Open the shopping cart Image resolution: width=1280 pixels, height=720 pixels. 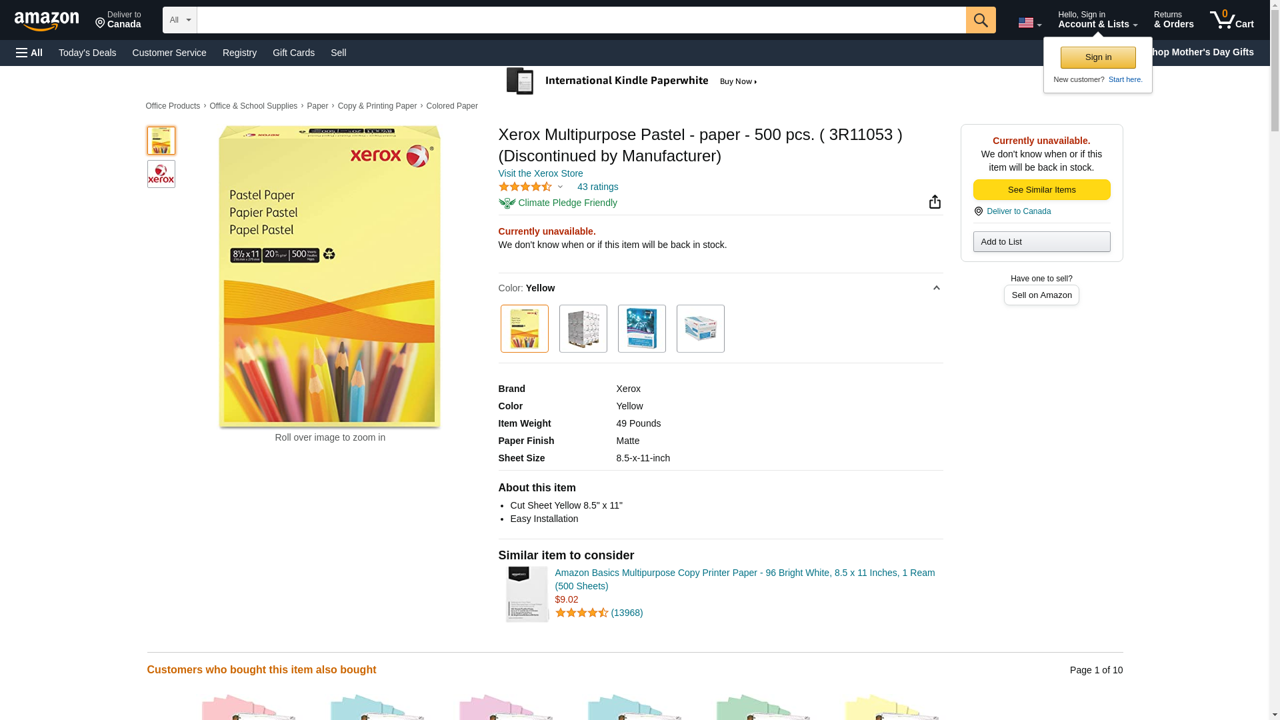(1231, 20)
